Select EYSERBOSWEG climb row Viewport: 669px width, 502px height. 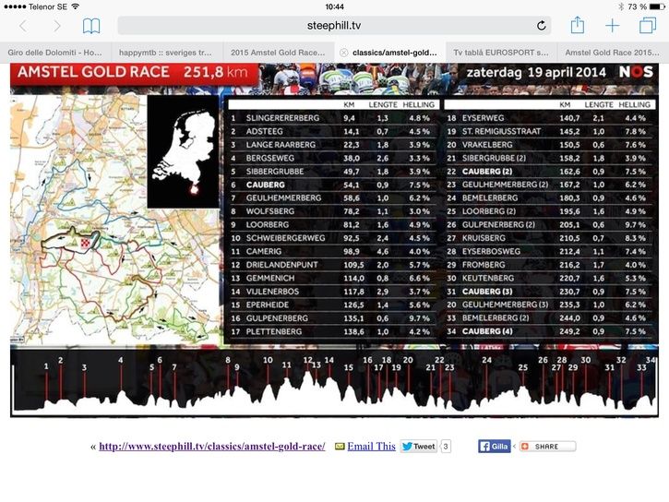click(550, 251)
